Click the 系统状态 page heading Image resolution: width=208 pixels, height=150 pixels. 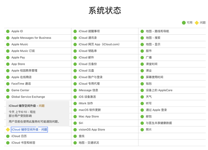105,10
